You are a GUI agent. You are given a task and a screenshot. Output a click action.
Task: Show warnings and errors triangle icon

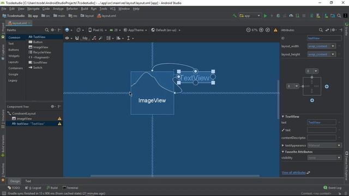[275, 30]
